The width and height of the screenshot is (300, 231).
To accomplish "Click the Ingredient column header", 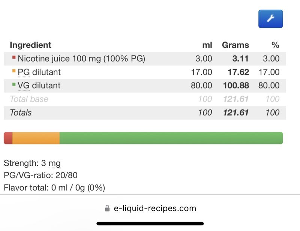I will [x=31, y=45].
